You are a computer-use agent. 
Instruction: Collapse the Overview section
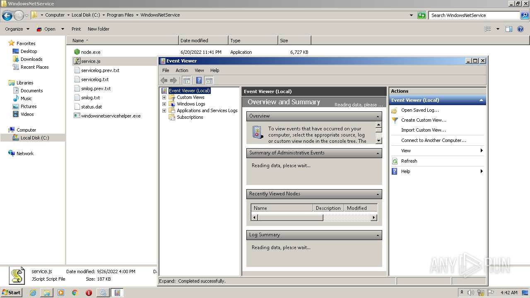point(378,116)
